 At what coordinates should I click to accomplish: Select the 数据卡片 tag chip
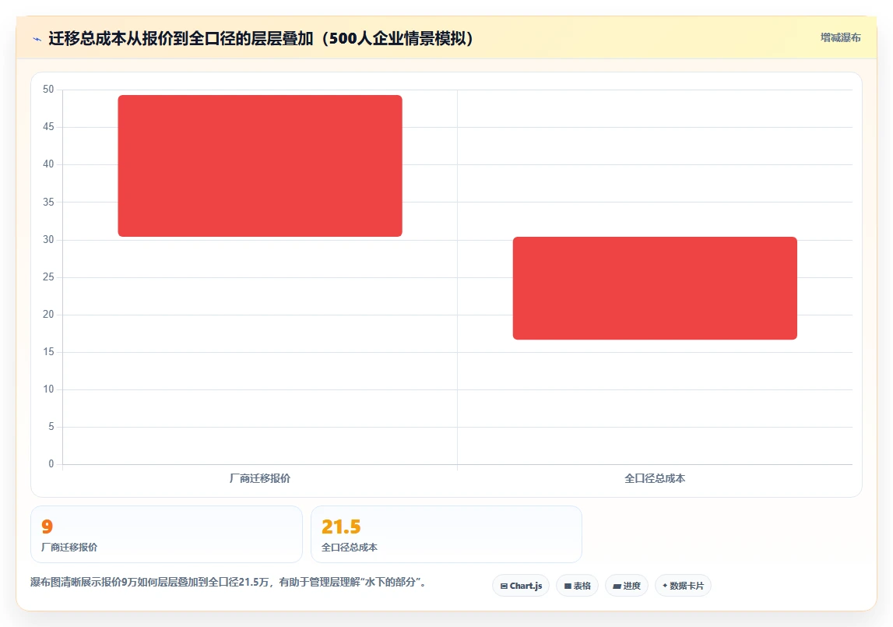pyautogui.click(x=683, y=586)
